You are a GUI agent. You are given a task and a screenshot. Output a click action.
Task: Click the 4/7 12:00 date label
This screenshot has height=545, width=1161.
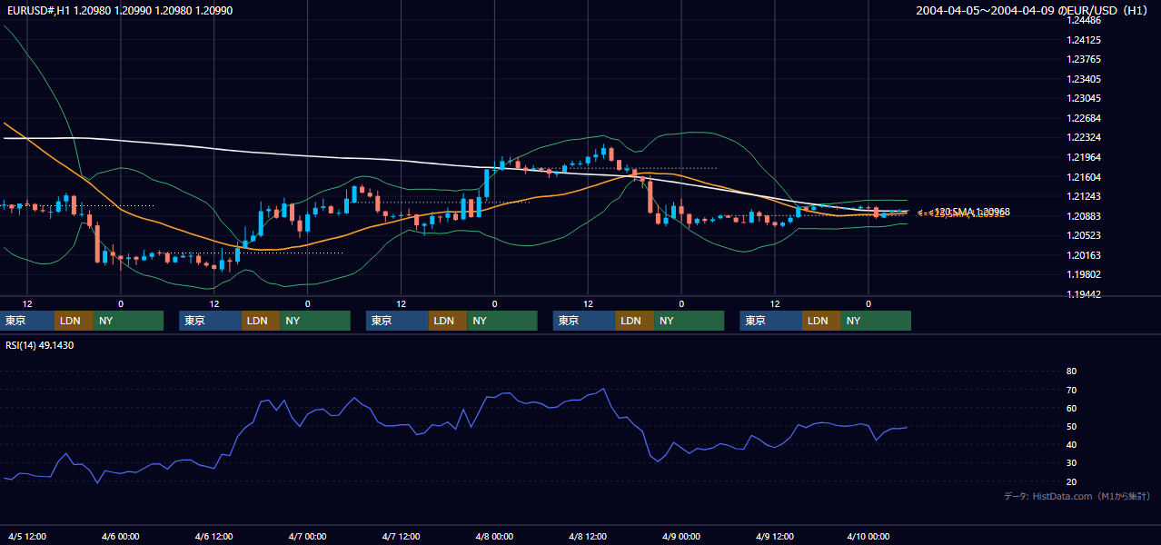(401, 536)
